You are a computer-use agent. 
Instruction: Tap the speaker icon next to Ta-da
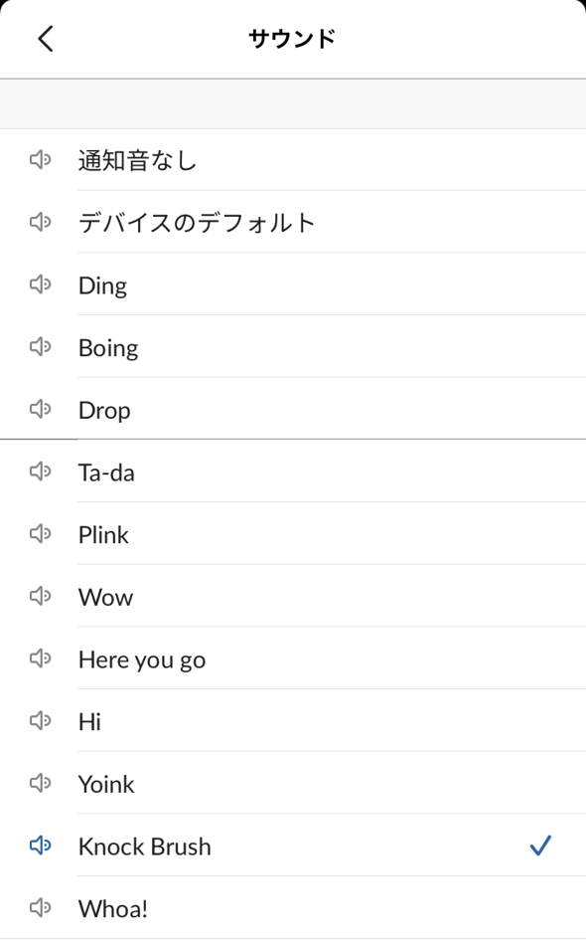point(40,471)
